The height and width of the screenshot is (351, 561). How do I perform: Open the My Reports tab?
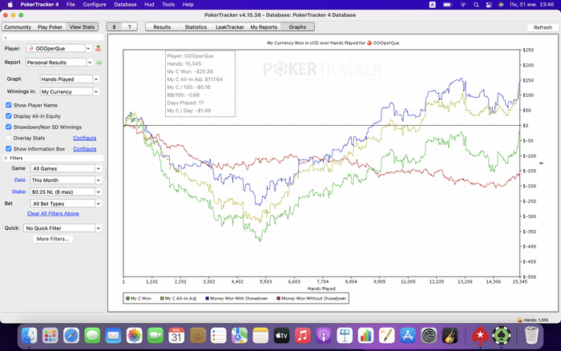pyautogui.click(x=264, y=26)
